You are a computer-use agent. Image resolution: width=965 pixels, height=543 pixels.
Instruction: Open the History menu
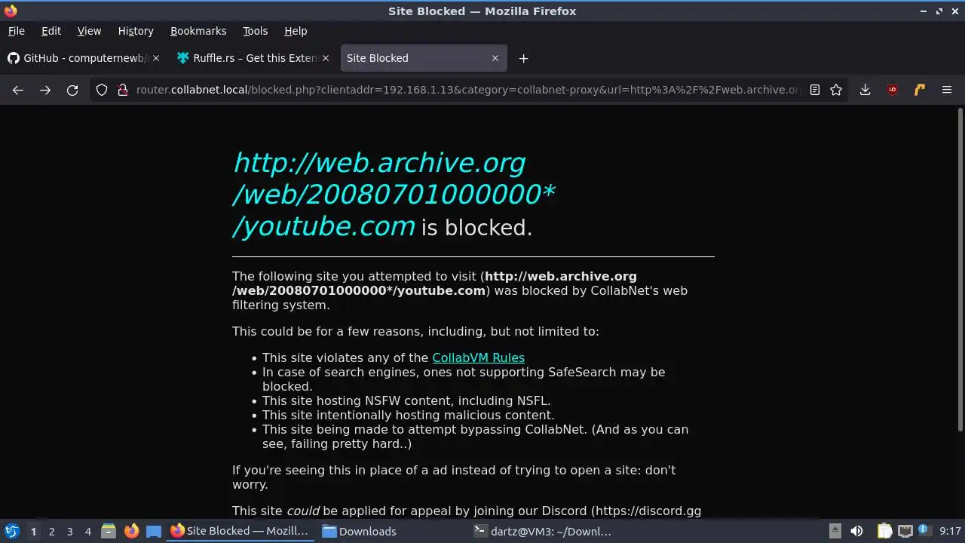coord(136,31)
